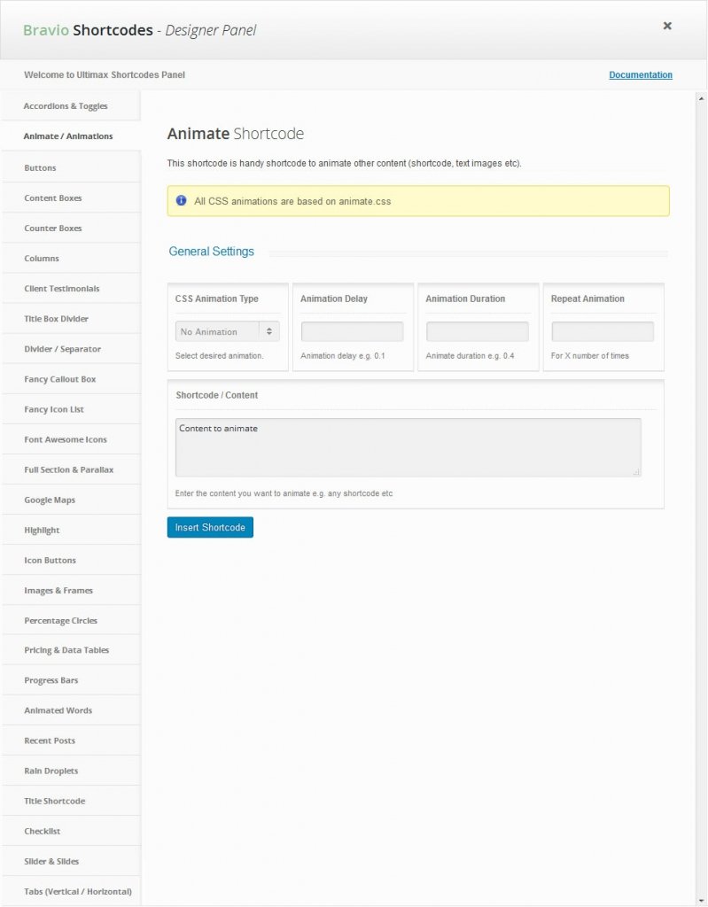Click the Content to animate textarea
Screen dimensions: 708x907
(408, 447)
